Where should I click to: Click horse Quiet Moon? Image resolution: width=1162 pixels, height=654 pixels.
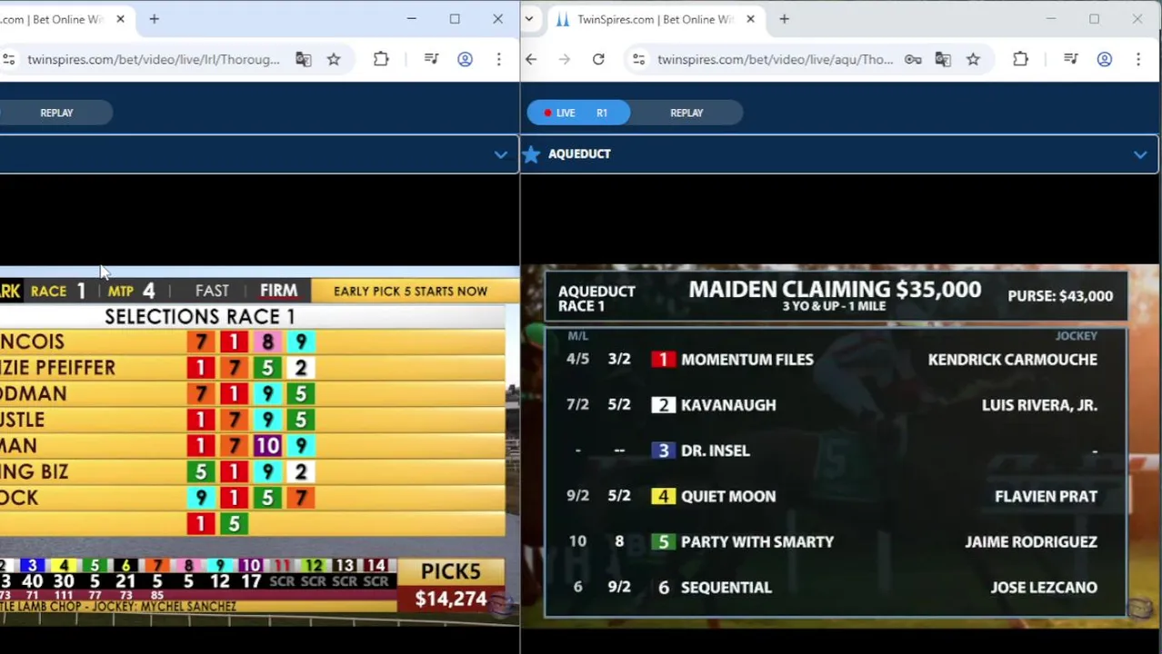point(728,496)
